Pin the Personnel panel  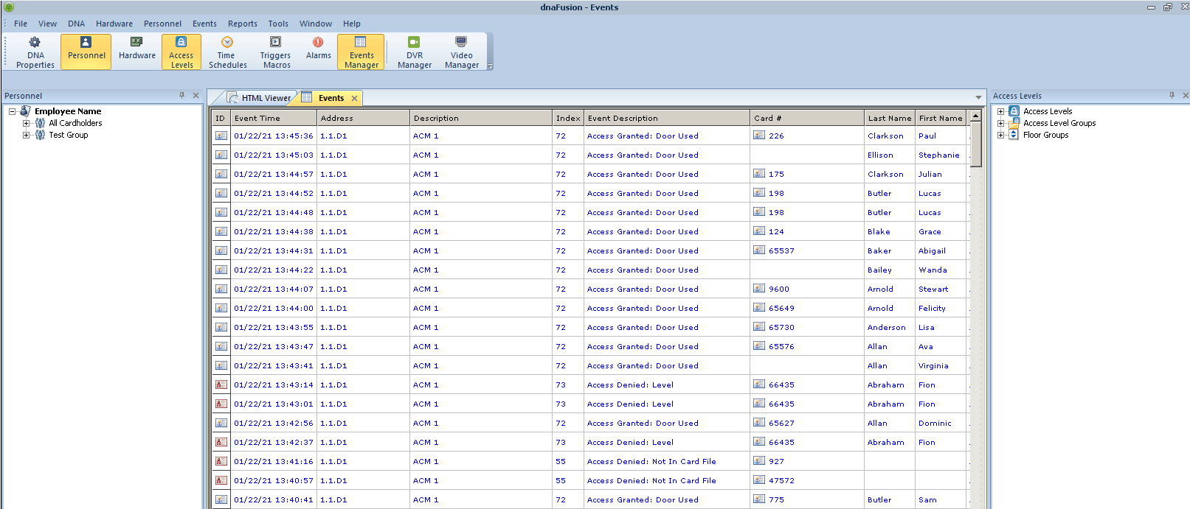pos(181,96)
